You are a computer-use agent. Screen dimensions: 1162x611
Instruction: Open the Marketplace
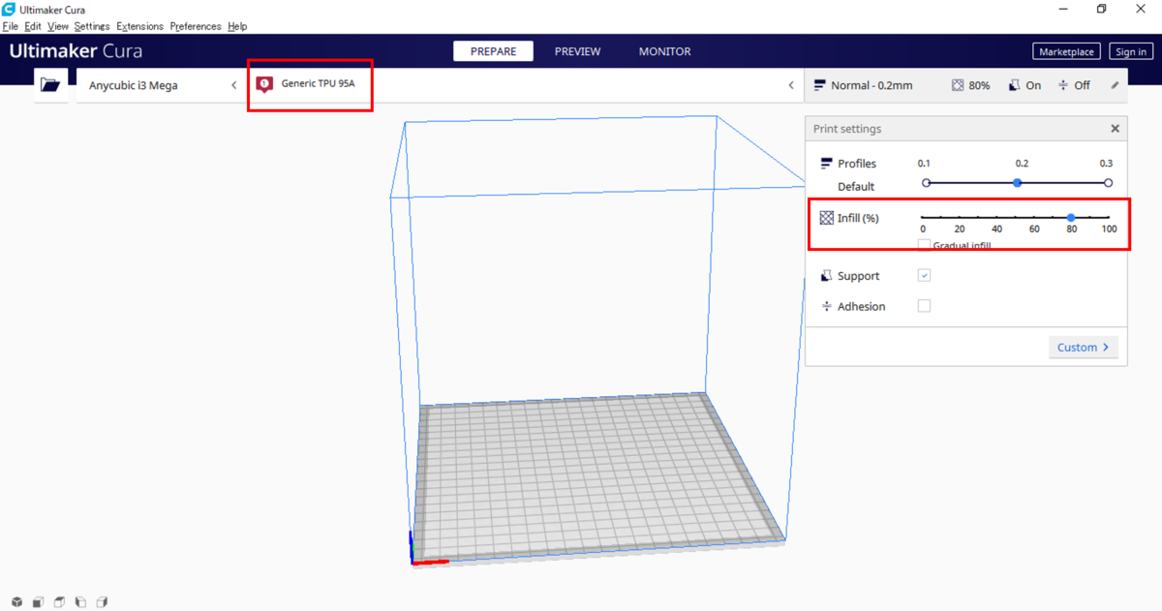click(1066, 52)
